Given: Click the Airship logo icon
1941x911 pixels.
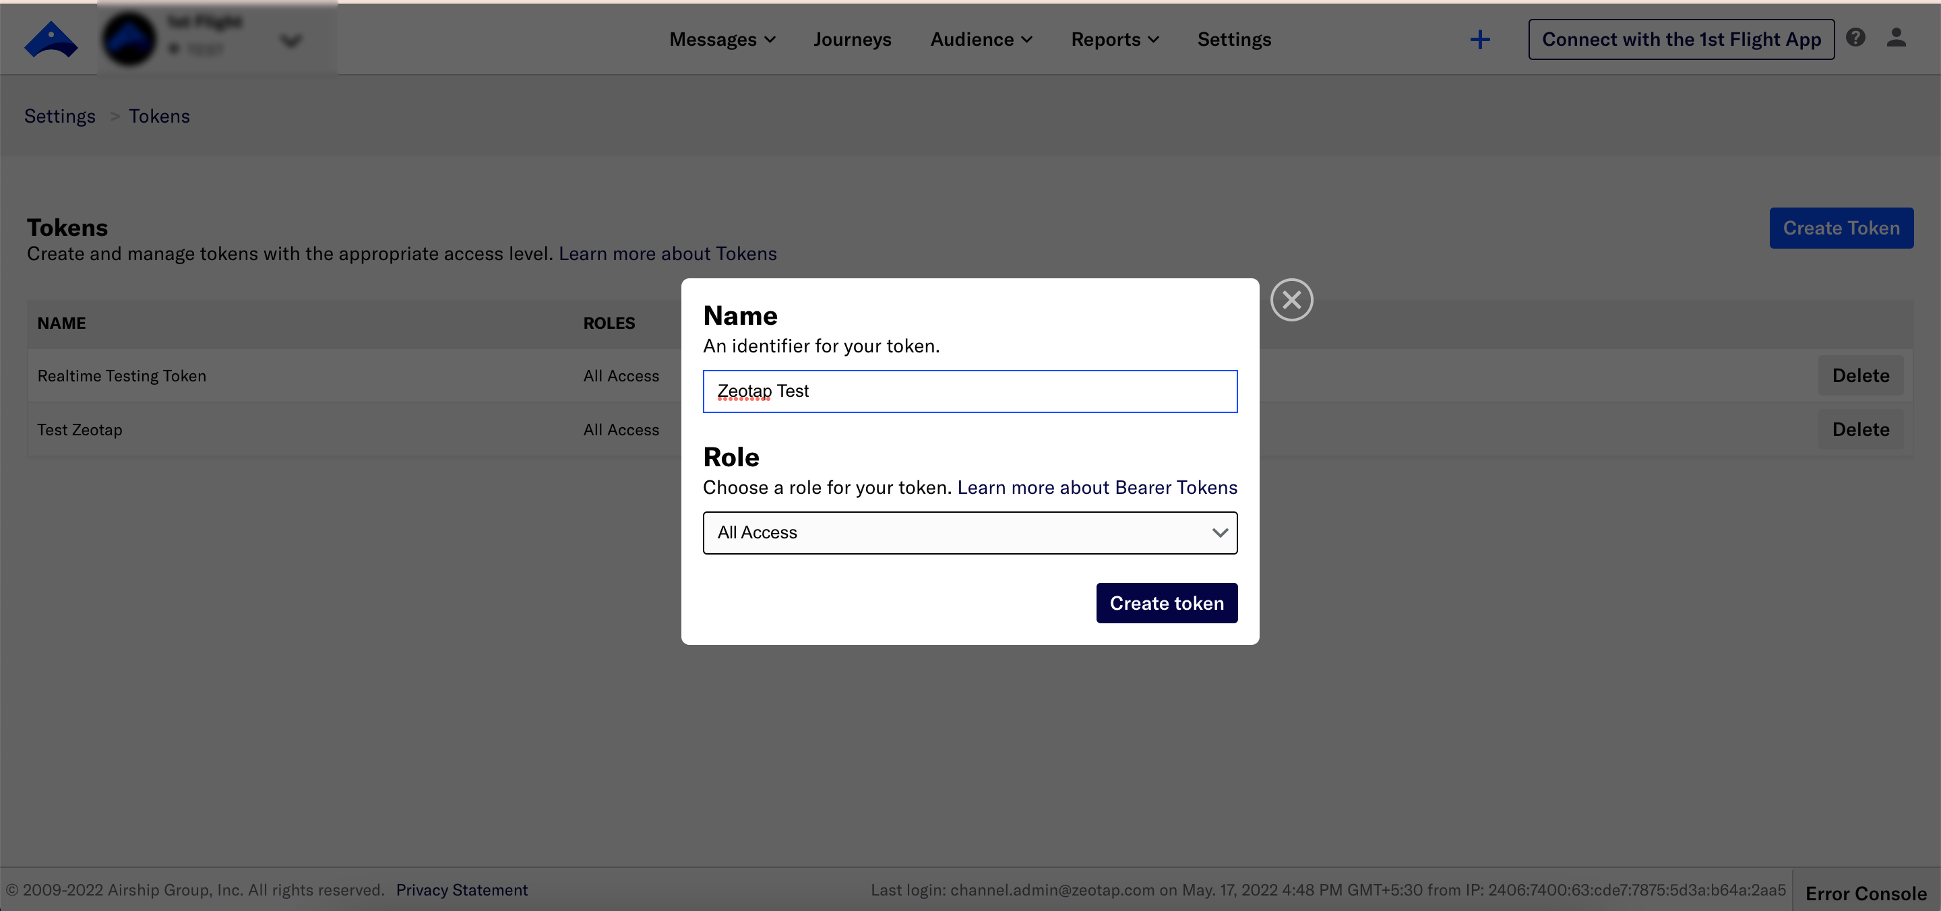Looking at the screenshot, I should click(x=51, y=39).
